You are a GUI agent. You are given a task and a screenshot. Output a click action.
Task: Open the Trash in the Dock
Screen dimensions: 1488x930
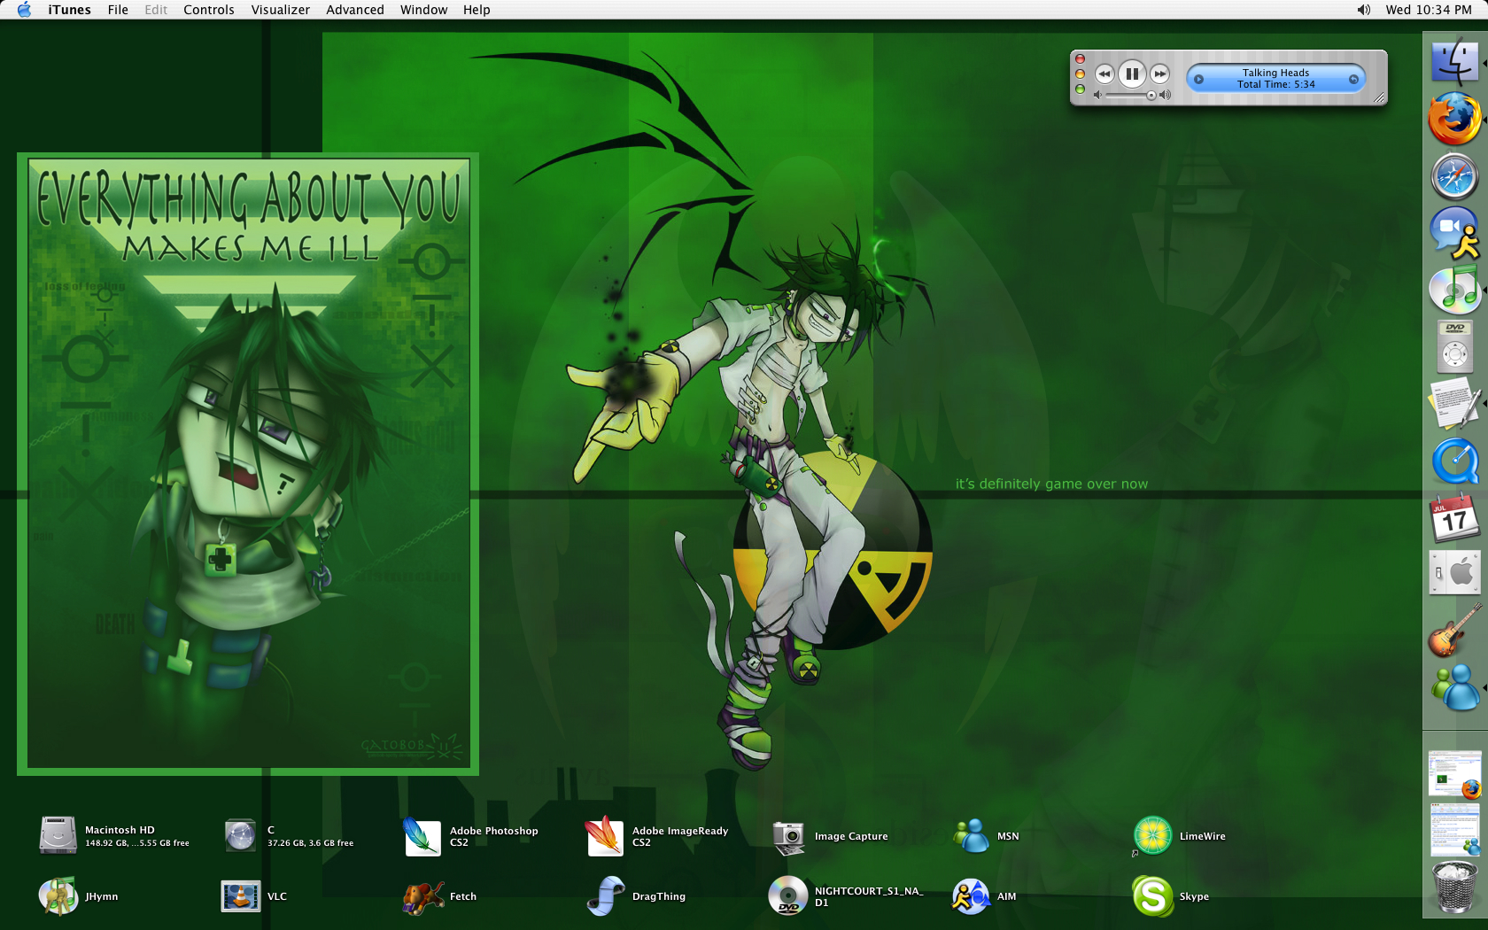pos(1454,887)
